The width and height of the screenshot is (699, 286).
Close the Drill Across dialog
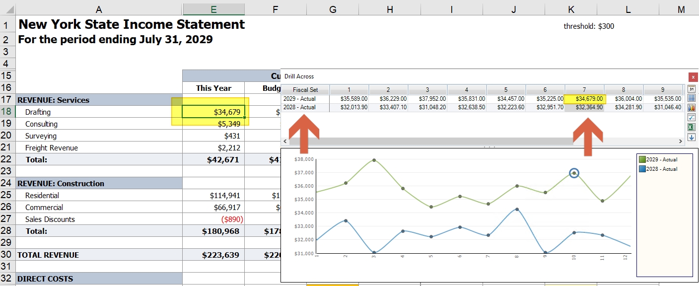(x=693, y=77)
